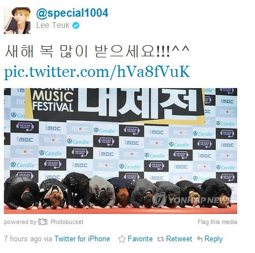
Task: Click the powered by label
Action: coord(20,222)
